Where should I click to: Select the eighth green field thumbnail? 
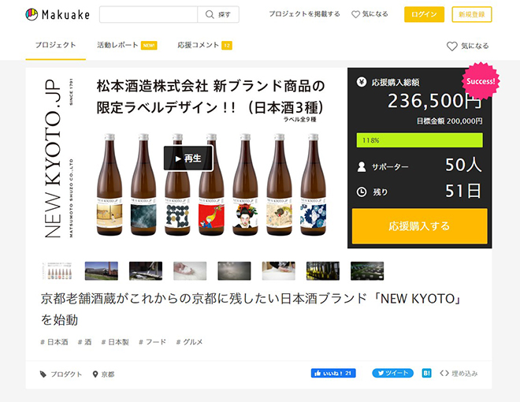pos(367,271)
